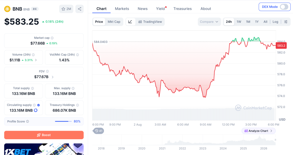Click the orange Boost button
Viewport: 293px width, 155px height.
pyautogui.click(x=44, y=135)
